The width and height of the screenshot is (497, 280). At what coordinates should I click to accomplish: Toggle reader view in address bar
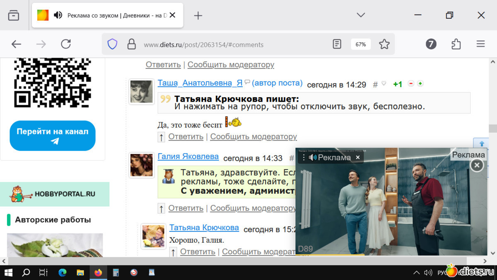337,44
